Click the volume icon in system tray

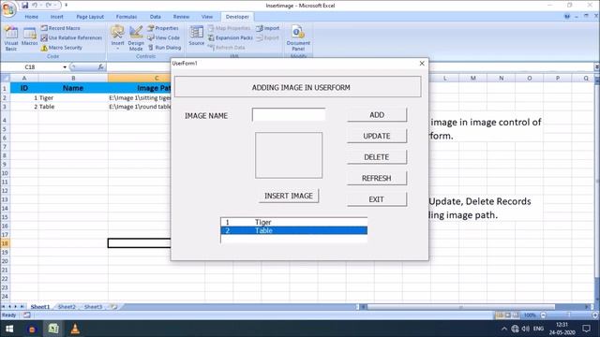point(526,329)
